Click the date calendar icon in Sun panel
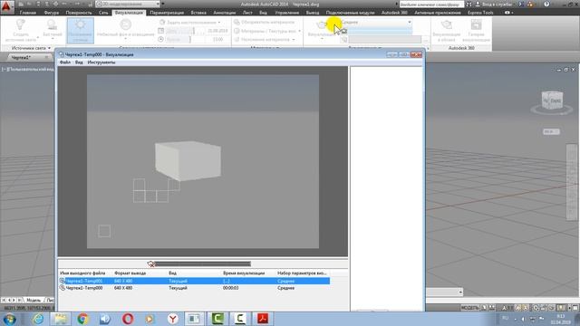Image resolution: width=580 pixels, height=326 pixels. click(x=161, y=31)
